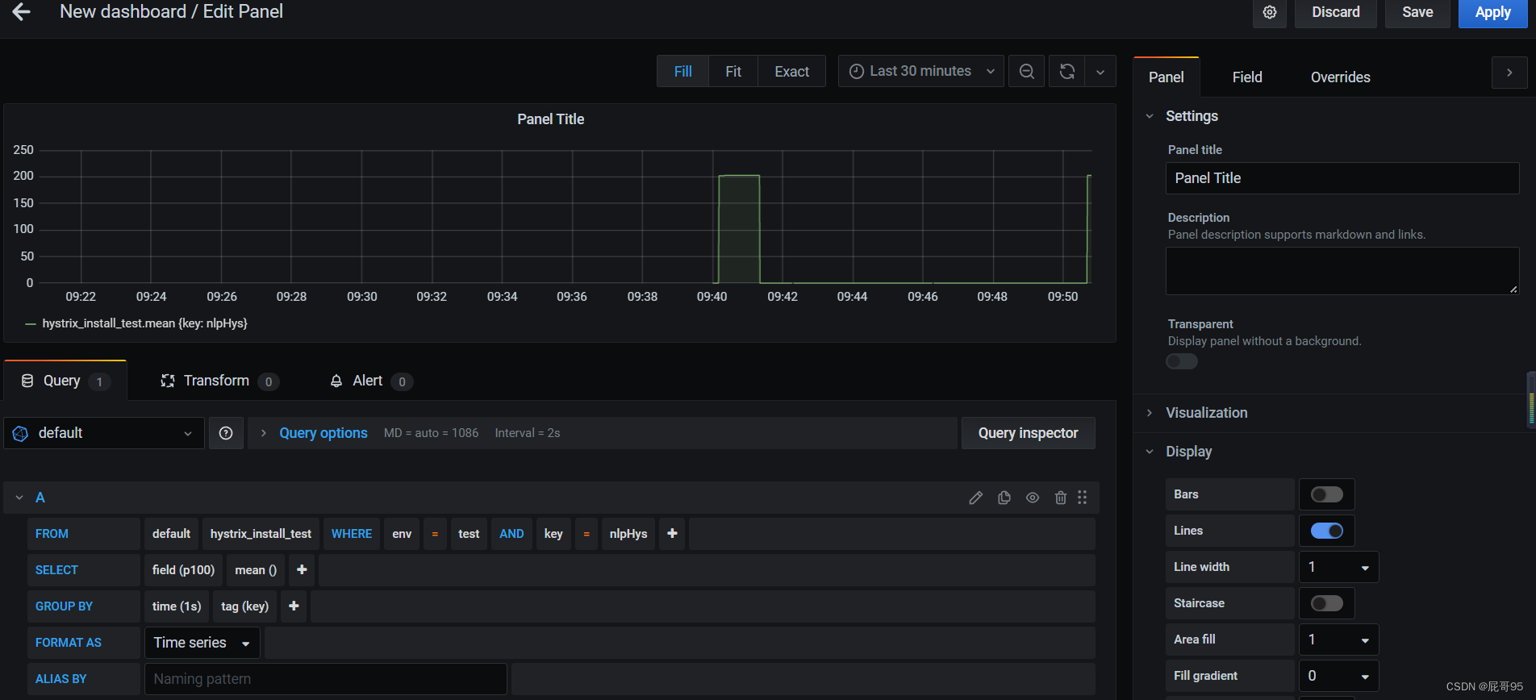
Task: Add a GROUP BY clause with the plus button
Action: (x=294, y=606)
